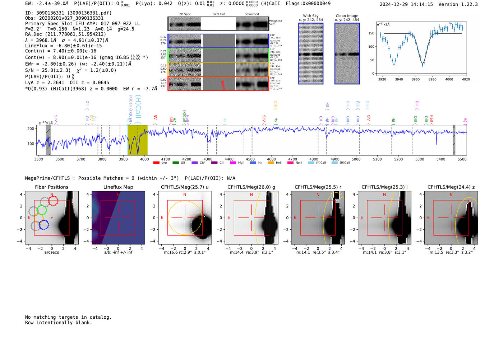The width and height of the screenshot is (503, 342).
Task: Click the MgII magenta legend swatch
Action: [233, 163]
